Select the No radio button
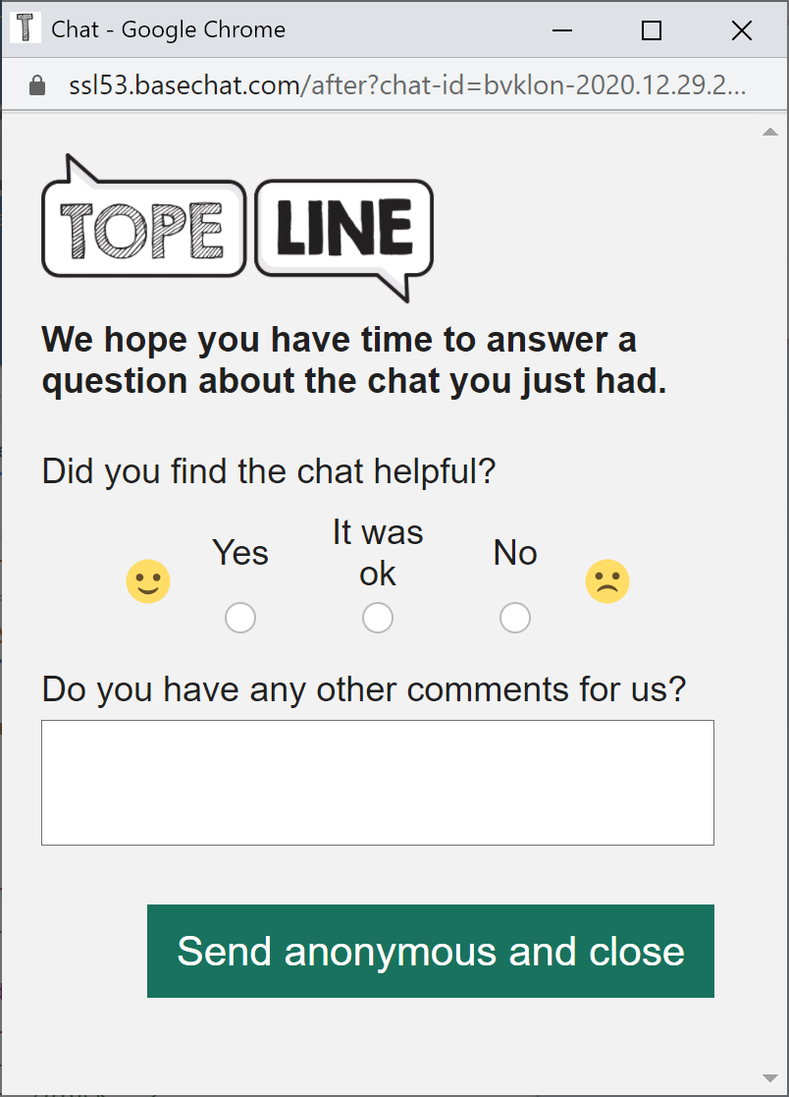 (514, 617)
